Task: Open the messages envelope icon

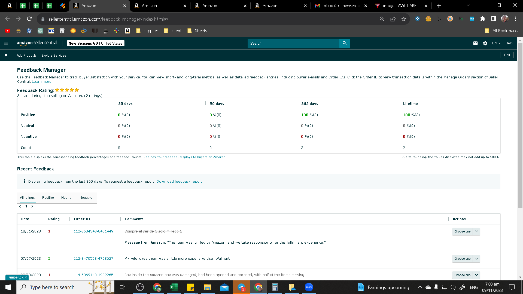Action: point(475,43)
